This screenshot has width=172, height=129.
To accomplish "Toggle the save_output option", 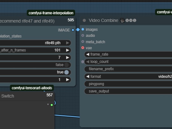I will tap(128, 91).
